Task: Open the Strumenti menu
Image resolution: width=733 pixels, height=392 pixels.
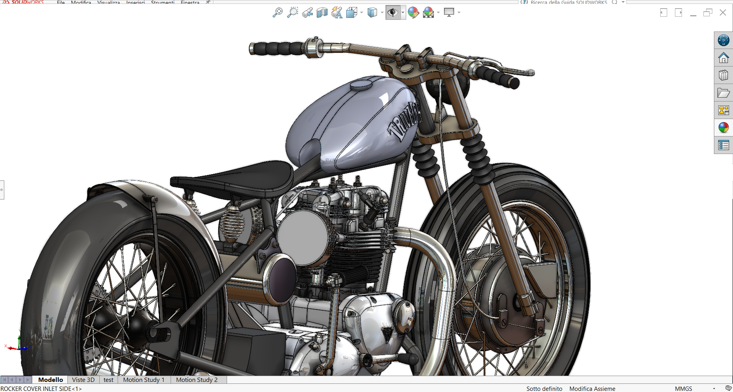Action: coord(163,2)
